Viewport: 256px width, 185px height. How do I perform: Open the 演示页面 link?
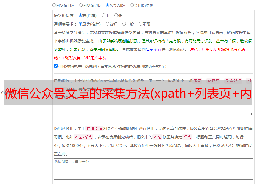[153, 49]
